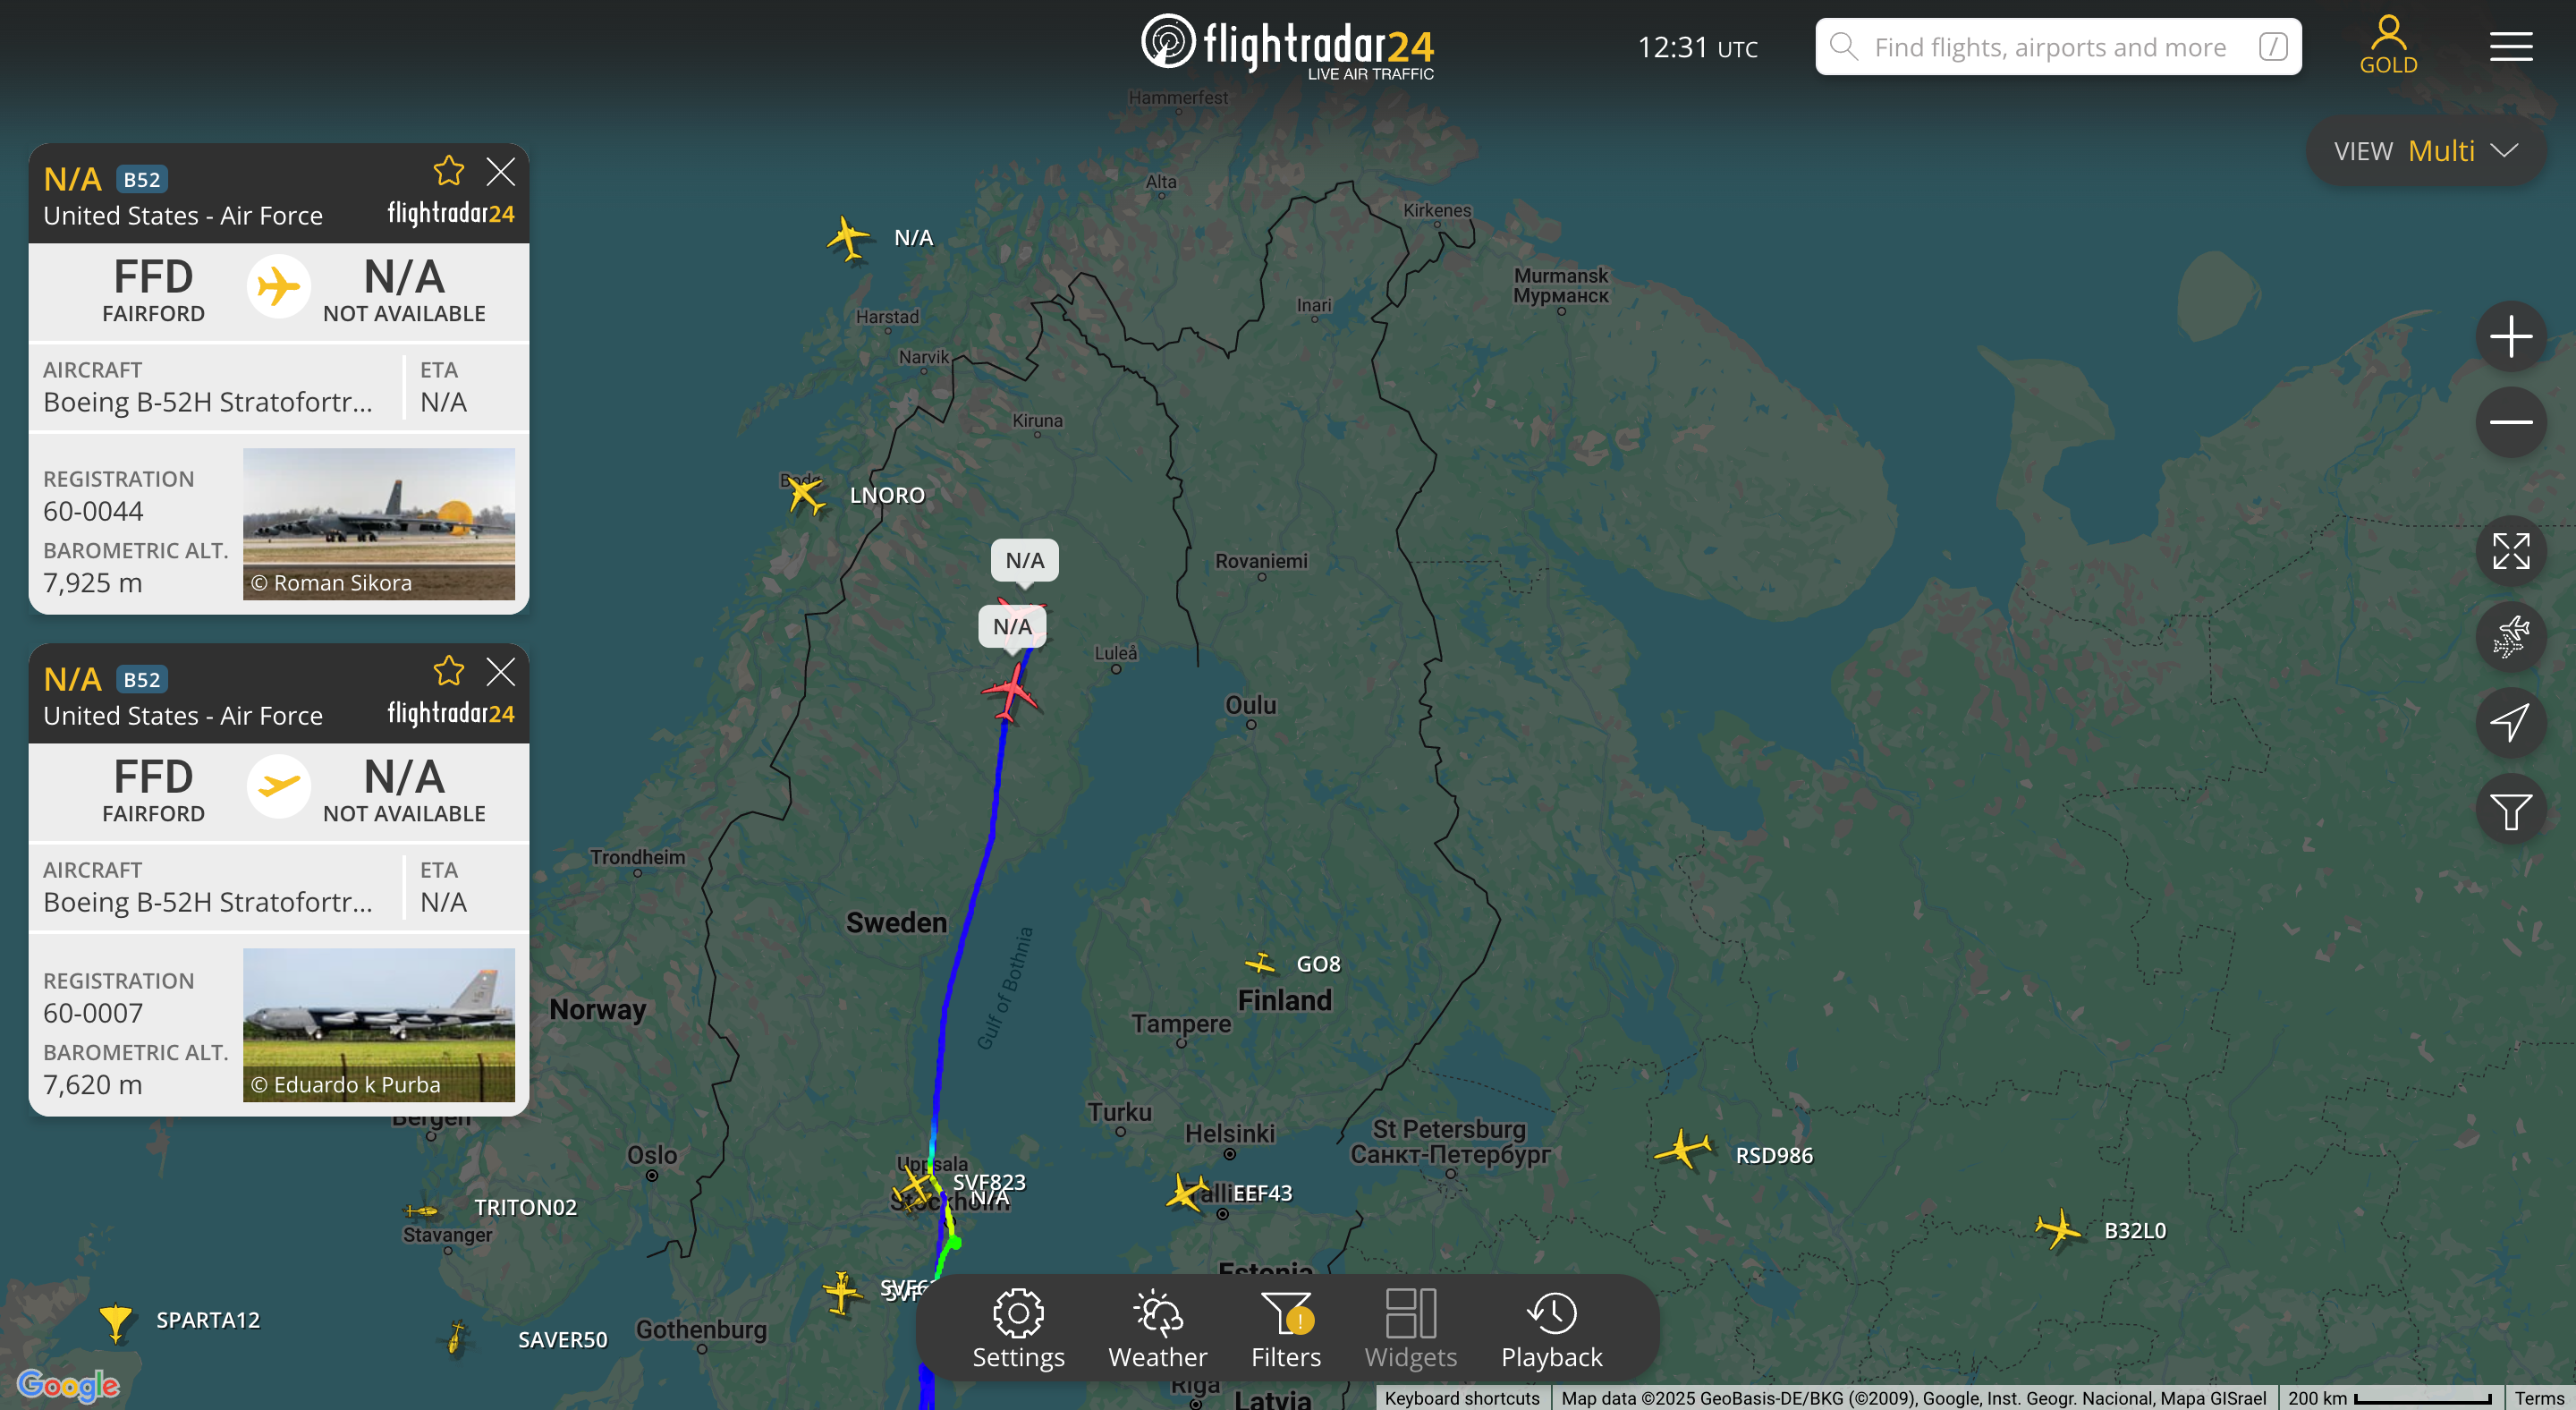Open Filters in the bottom toolbar
Screen dimensions: 2576x1410
pyautogui.click(x=1286, y=1329)
